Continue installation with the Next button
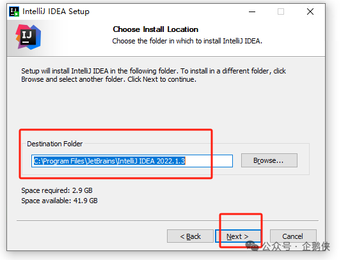 (x=238, y=236)
